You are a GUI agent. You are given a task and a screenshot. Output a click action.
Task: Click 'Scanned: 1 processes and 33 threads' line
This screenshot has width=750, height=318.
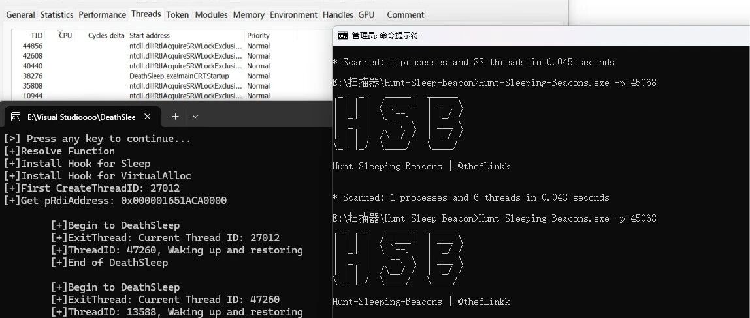tap(474, 63)
